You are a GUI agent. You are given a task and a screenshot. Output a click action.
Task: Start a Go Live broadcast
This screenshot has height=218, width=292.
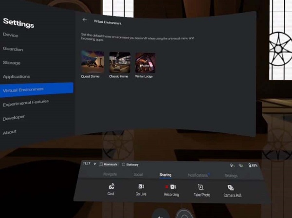point(141,188)
